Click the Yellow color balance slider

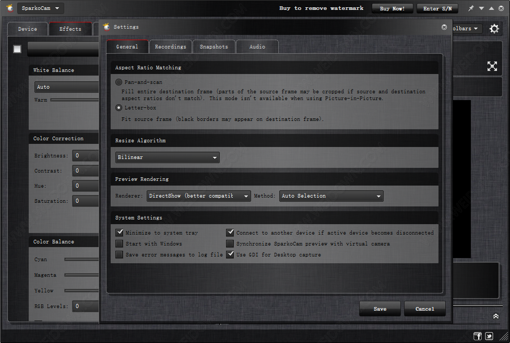[81, 290]
